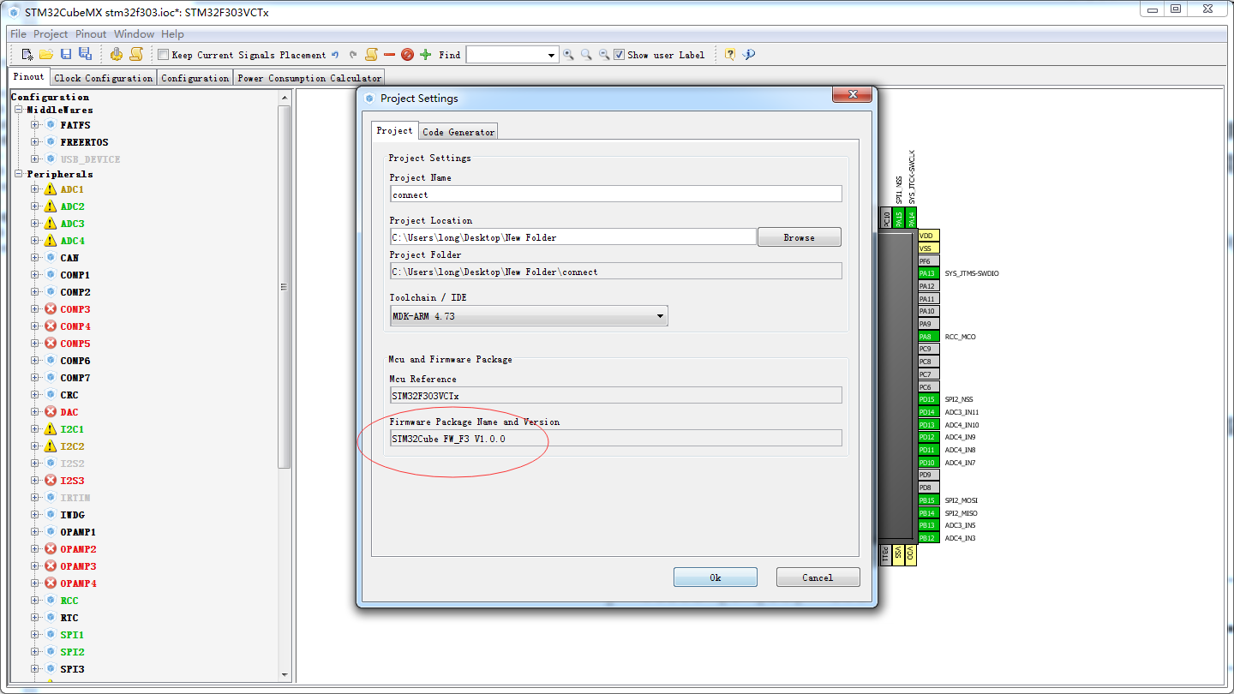Select the PB15 pin labeled SPI2_MOSI
The image size is (1234, 694).
pos(929,500)
